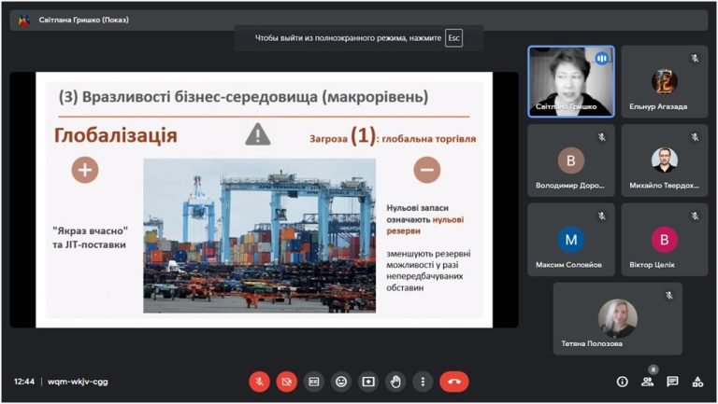The height and width of the screenshot is (404, 718).
Task: Click clock time 12:44
Action: click(24, 382)
